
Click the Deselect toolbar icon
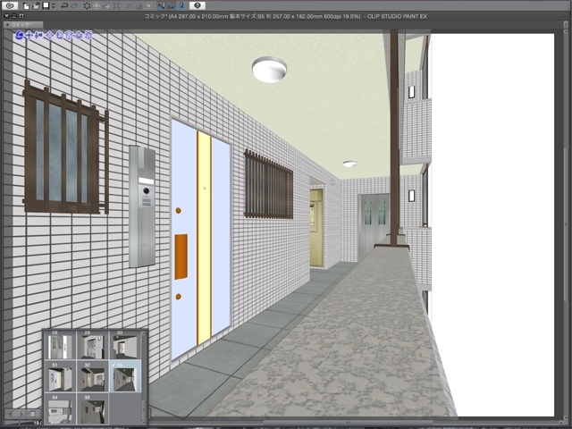129,6
